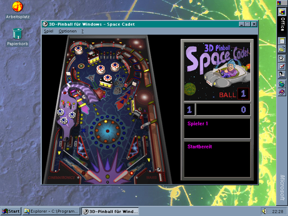Open the Optionen menu
The width and height of the screenshot is (288, 216).
[68, 31]
